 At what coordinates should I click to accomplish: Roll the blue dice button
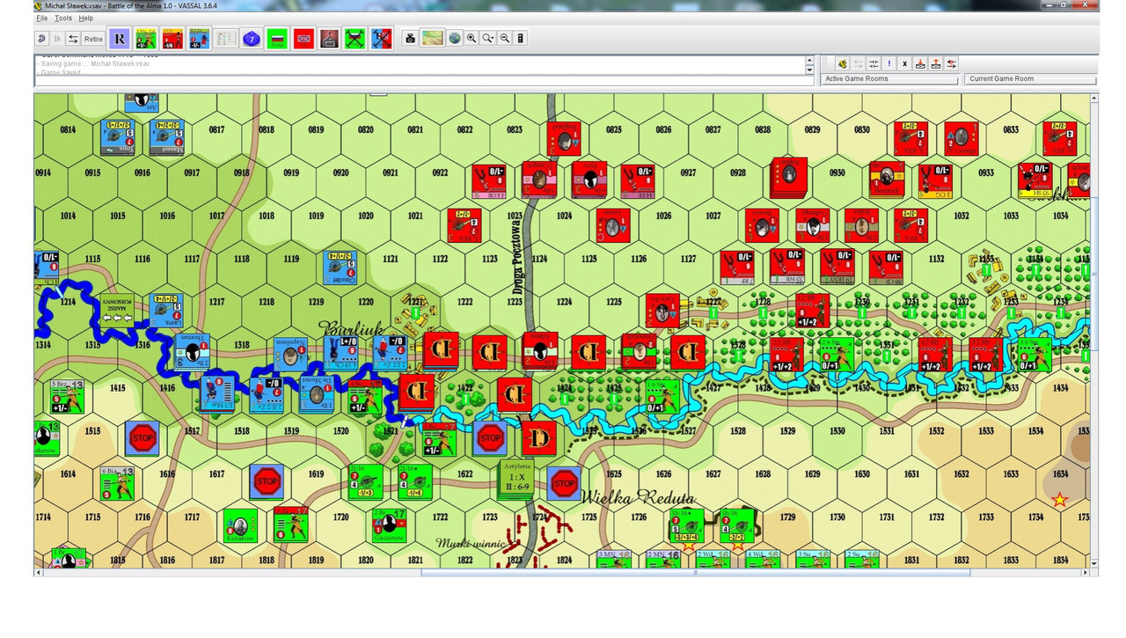[252, 39]
